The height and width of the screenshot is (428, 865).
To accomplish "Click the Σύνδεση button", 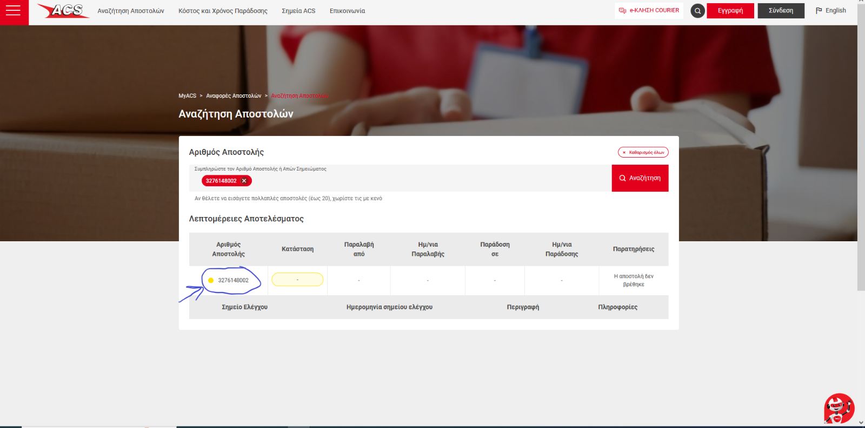I will point(781,11).
